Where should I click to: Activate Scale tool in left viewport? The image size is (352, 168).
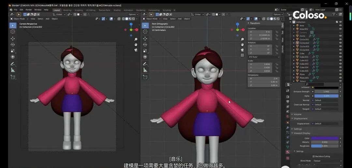(13, 51)
